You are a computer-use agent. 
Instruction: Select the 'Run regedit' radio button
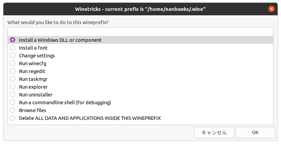point(13,71)
